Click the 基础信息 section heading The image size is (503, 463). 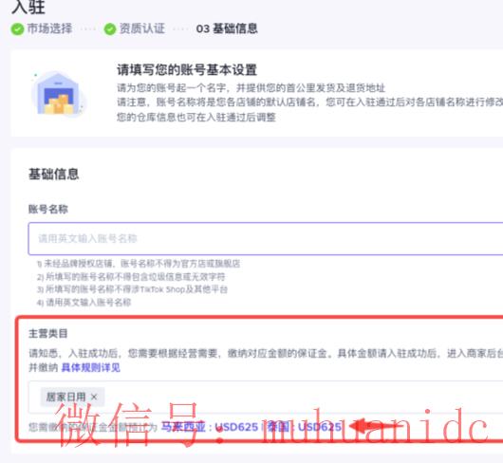(53, 175)
